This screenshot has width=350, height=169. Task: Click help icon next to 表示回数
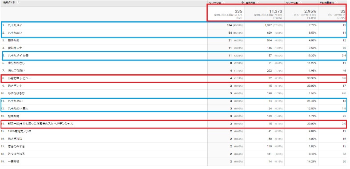pyautogui.click(x=258, y=3)
